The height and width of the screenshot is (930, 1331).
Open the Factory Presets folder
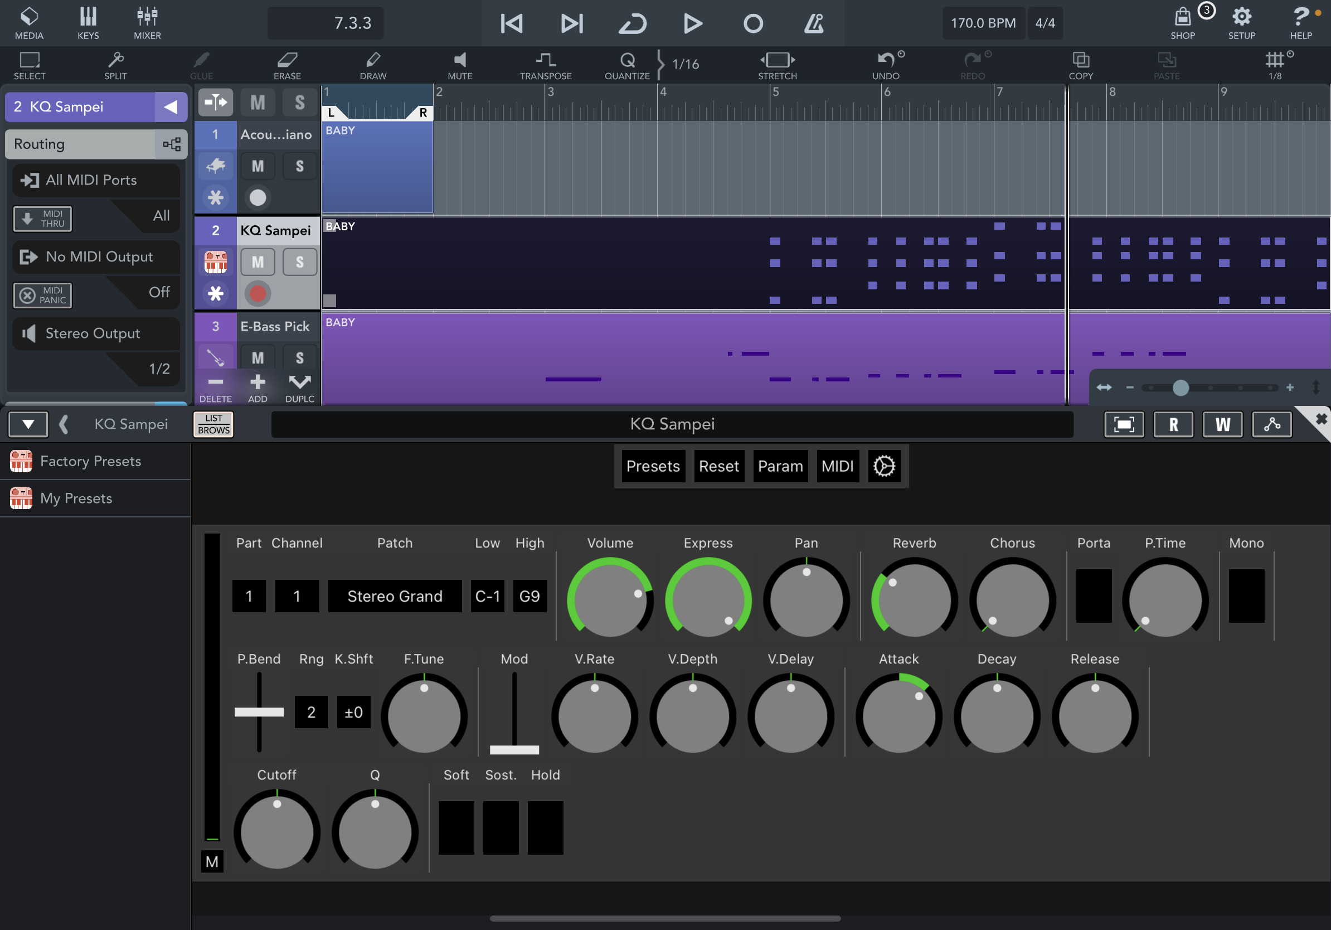[x=95, y=462]
